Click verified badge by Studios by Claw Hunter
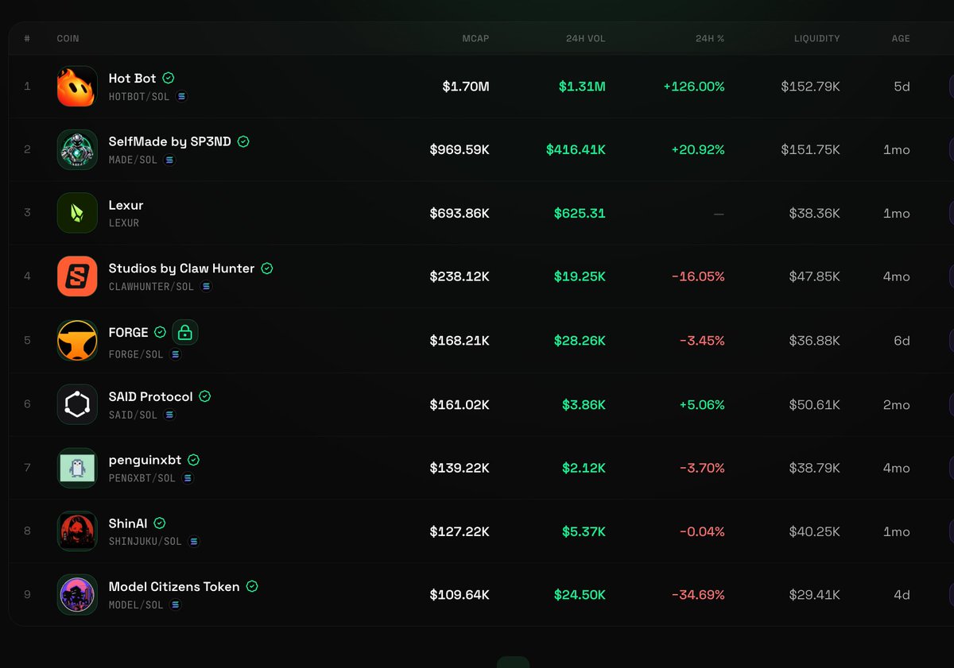 tap(267, 268)
